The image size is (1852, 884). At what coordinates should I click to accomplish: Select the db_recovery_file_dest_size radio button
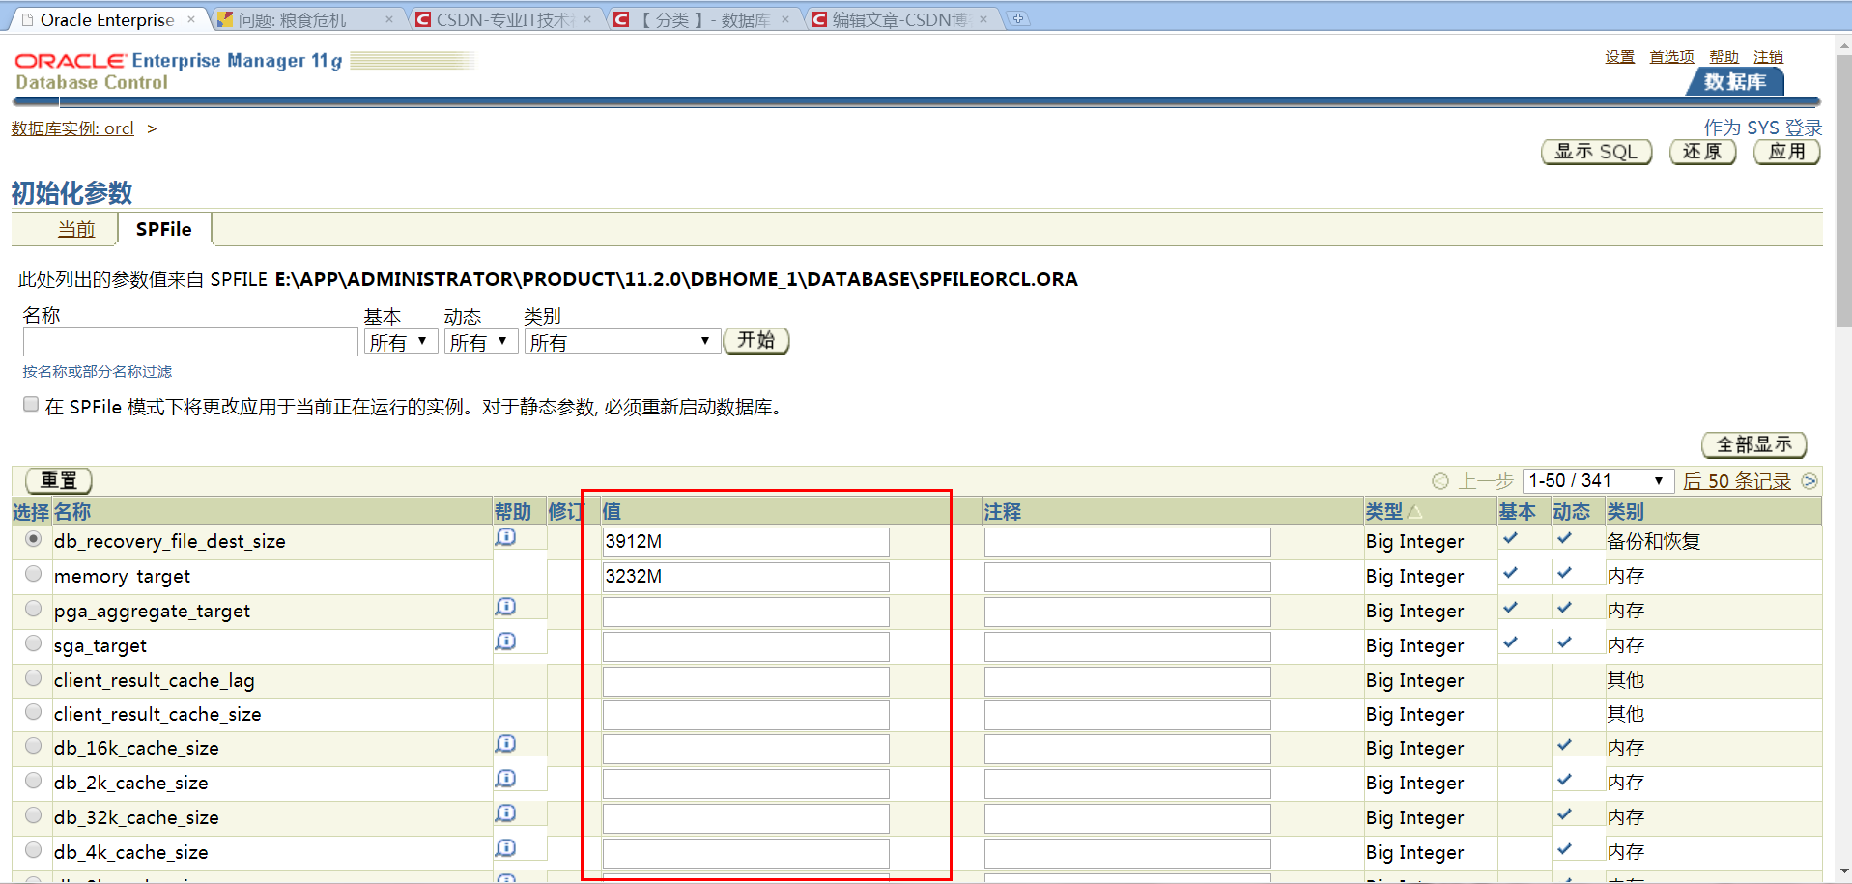(x=33, y=539)
